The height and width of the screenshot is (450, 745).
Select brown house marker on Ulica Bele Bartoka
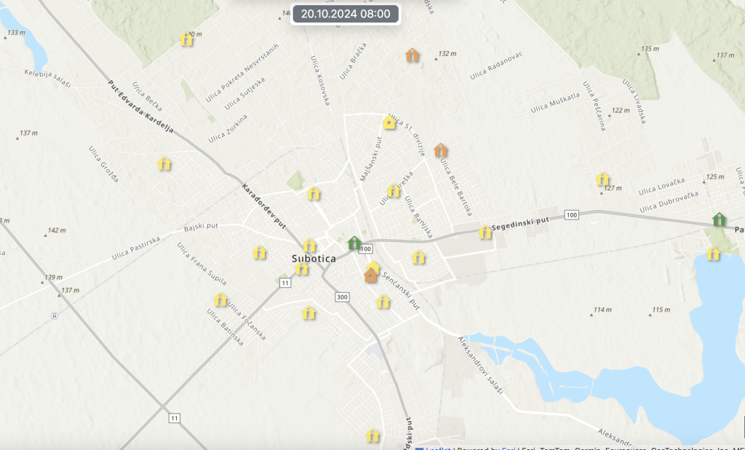tap(440, 150)
